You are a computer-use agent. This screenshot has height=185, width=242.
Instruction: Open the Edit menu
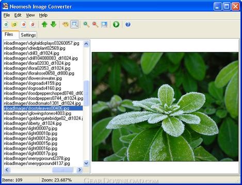point(18,15)
